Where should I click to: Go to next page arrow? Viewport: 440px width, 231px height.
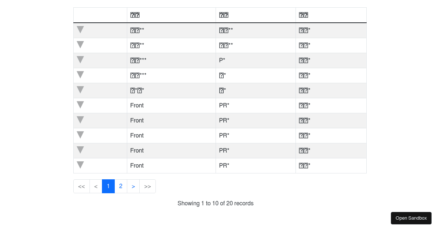(x=133, y=186)
